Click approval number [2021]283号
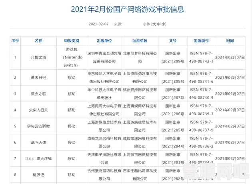Screen dimensions: 252x184 coord(173,163)
